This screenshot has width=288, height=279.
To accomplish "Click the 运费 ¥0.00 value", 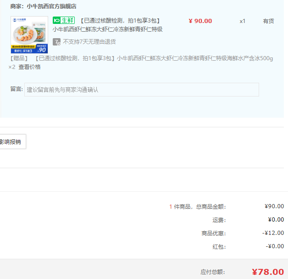I will [276, 220].
